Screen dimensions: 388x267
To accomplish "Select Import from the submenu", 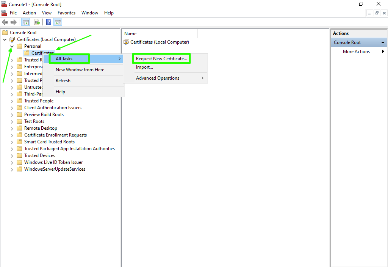I will click(144, 67).
